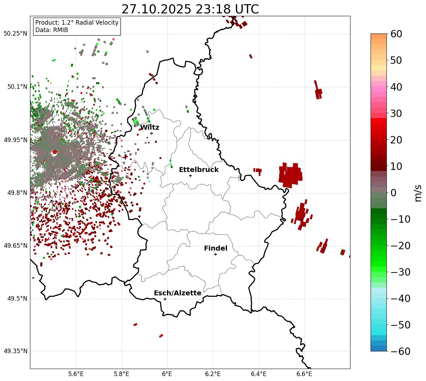Image resolution: width=426 pixels, height=381 pixels.
Task: Click the Product: 1.2° Radial Velocity text
Action: pyautogui.click(x=77, y=23)
